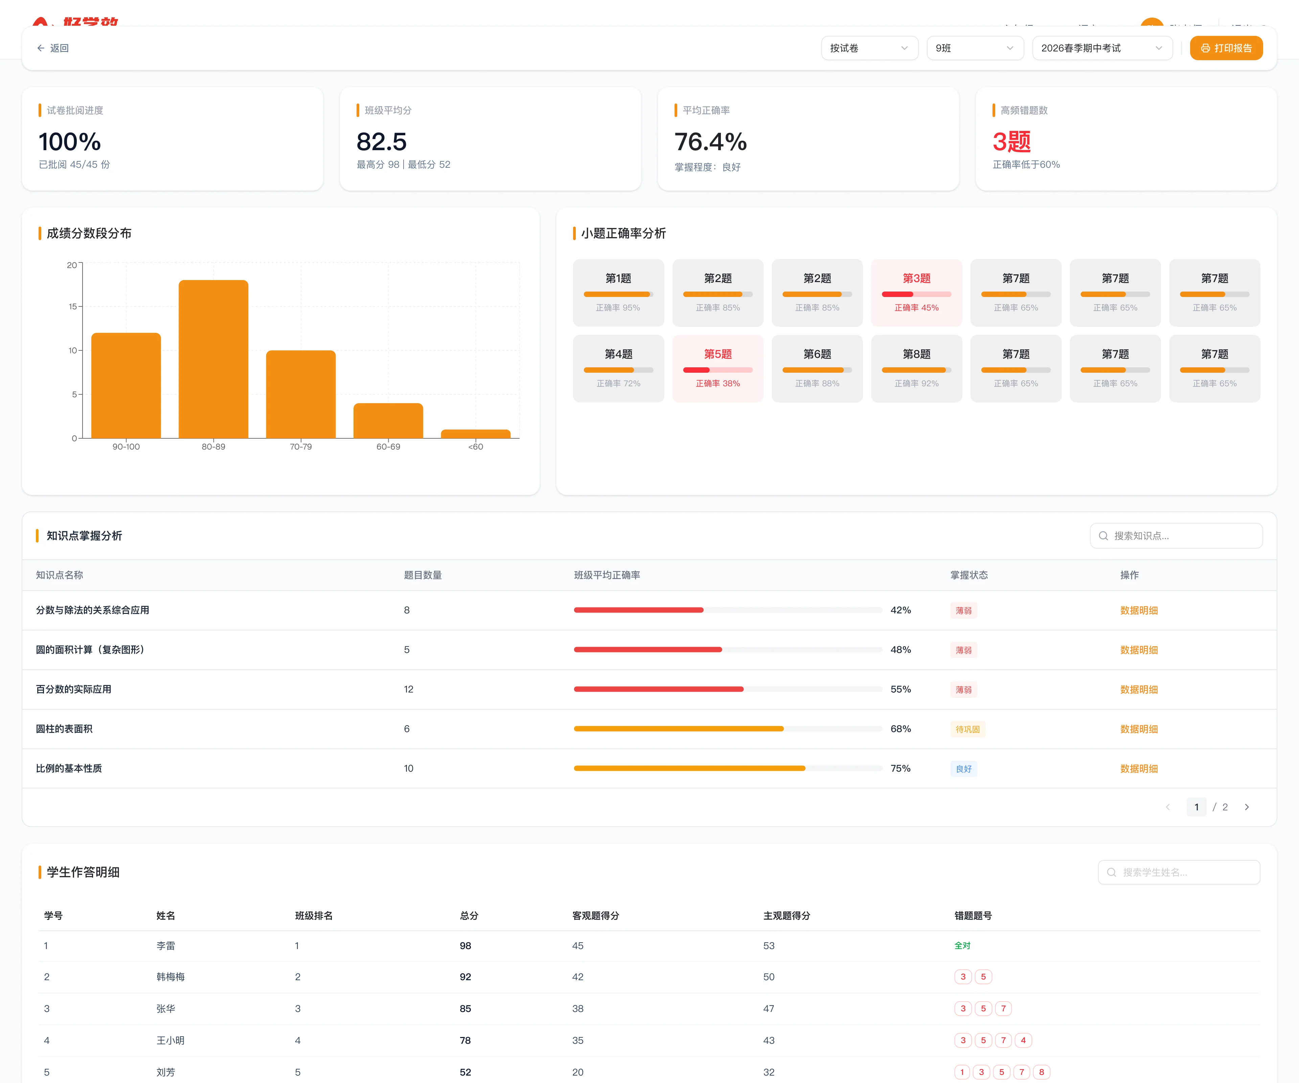Click the printer icon in 打印报告

1205,48
